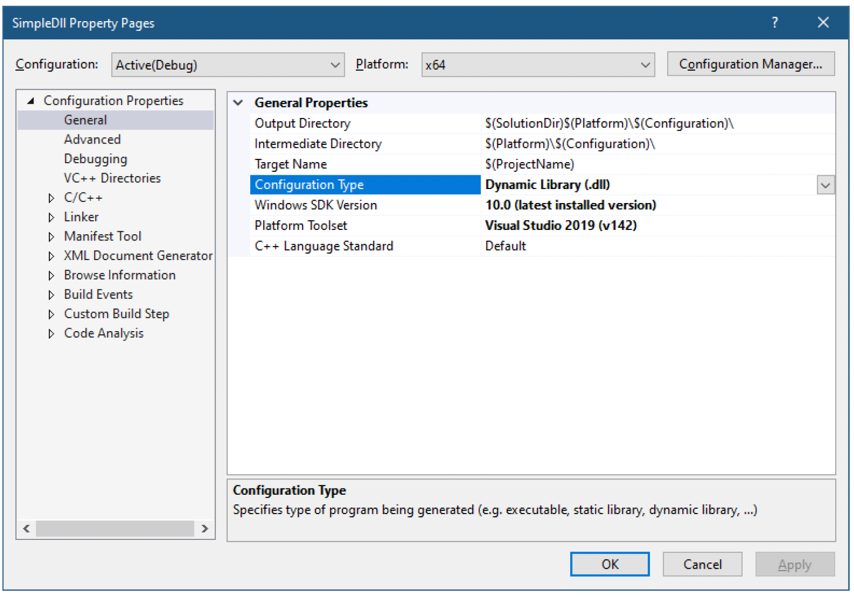The height and width of the screenshot is (597, 854).
Task: Click the Output Directory value field
Action: click(658, 123)
